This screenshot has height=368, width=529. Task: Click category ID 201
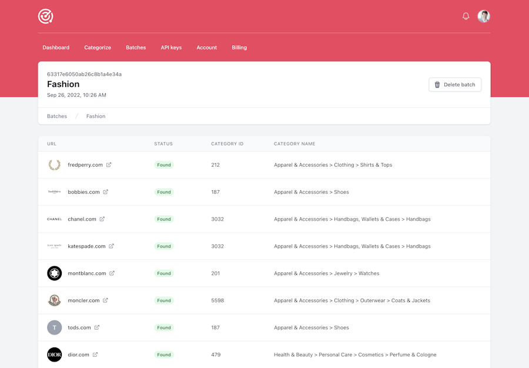tap(215, 274)
